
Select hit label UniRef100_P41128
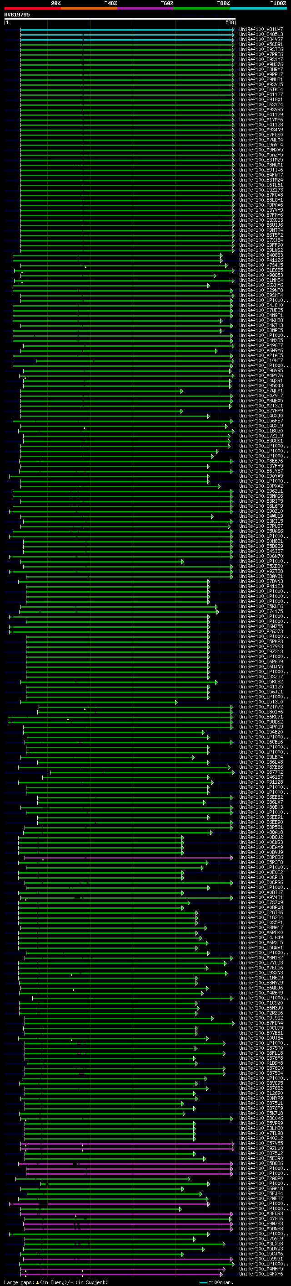pos(261,125)
